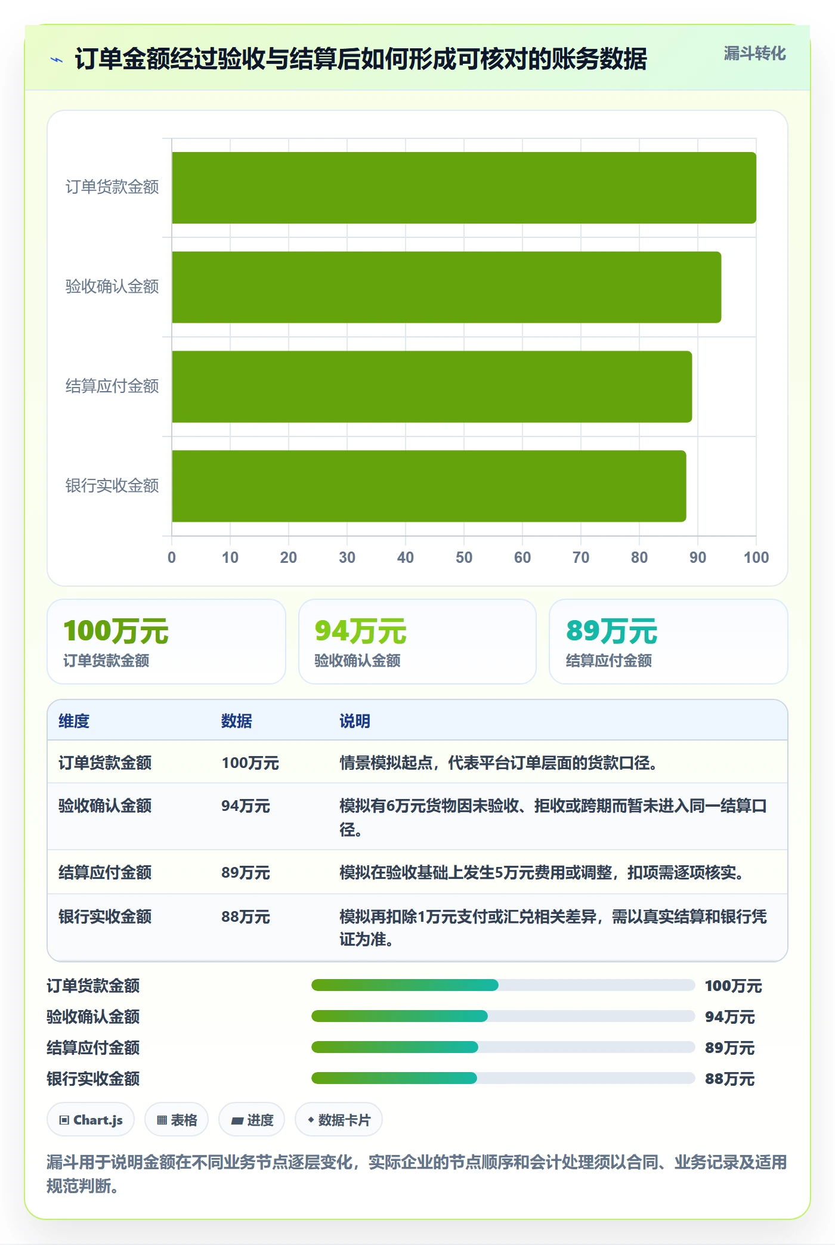This screenshot has height=1245, width=835.
Task: Select the 表格 chip
Action: (177, 1120)
